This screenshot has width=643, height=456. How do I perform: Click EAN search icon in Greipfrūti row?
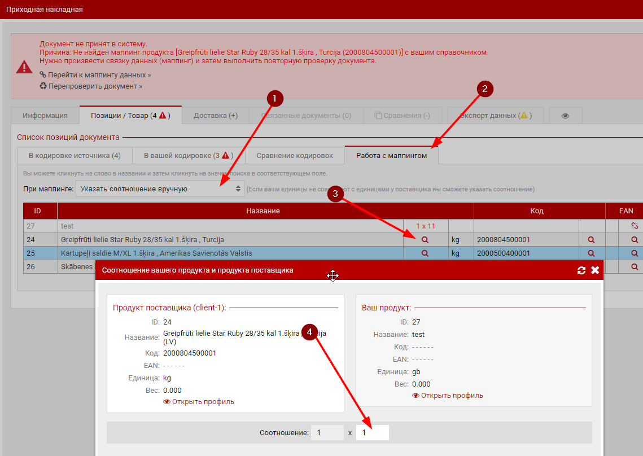(x=635, y=240)
